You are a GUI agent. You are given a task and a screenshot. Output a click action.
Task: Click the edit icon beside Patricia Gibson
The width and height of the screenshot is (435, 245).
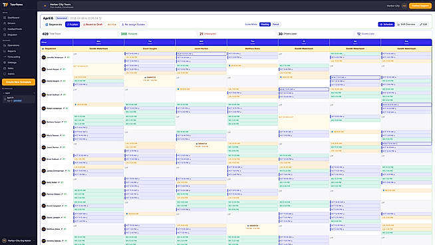(x=62, y=194)
